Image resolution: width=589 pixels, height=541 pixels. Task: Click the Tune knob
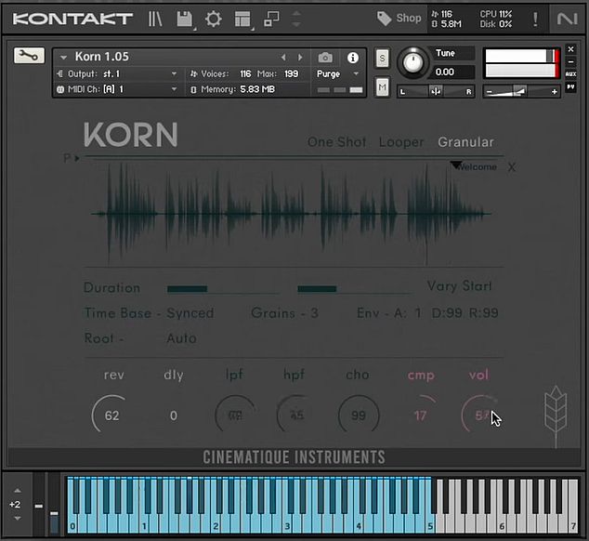tap(412, 62)
